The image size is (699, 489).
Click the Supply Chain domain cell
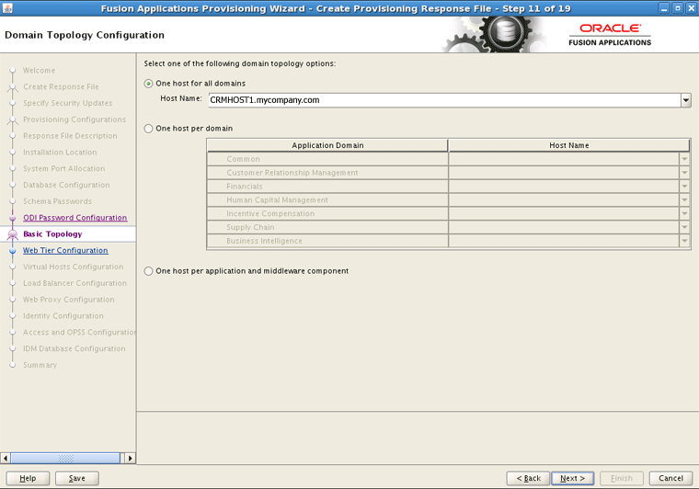point(327,227)
